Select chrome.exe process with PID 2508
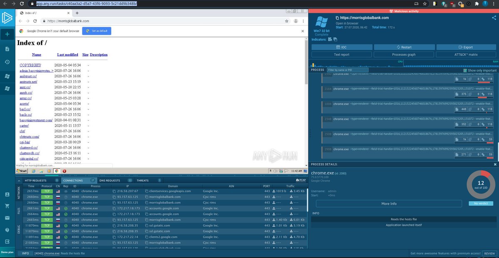This screenshot has width=499, height=258. click(x=407, y=137)
